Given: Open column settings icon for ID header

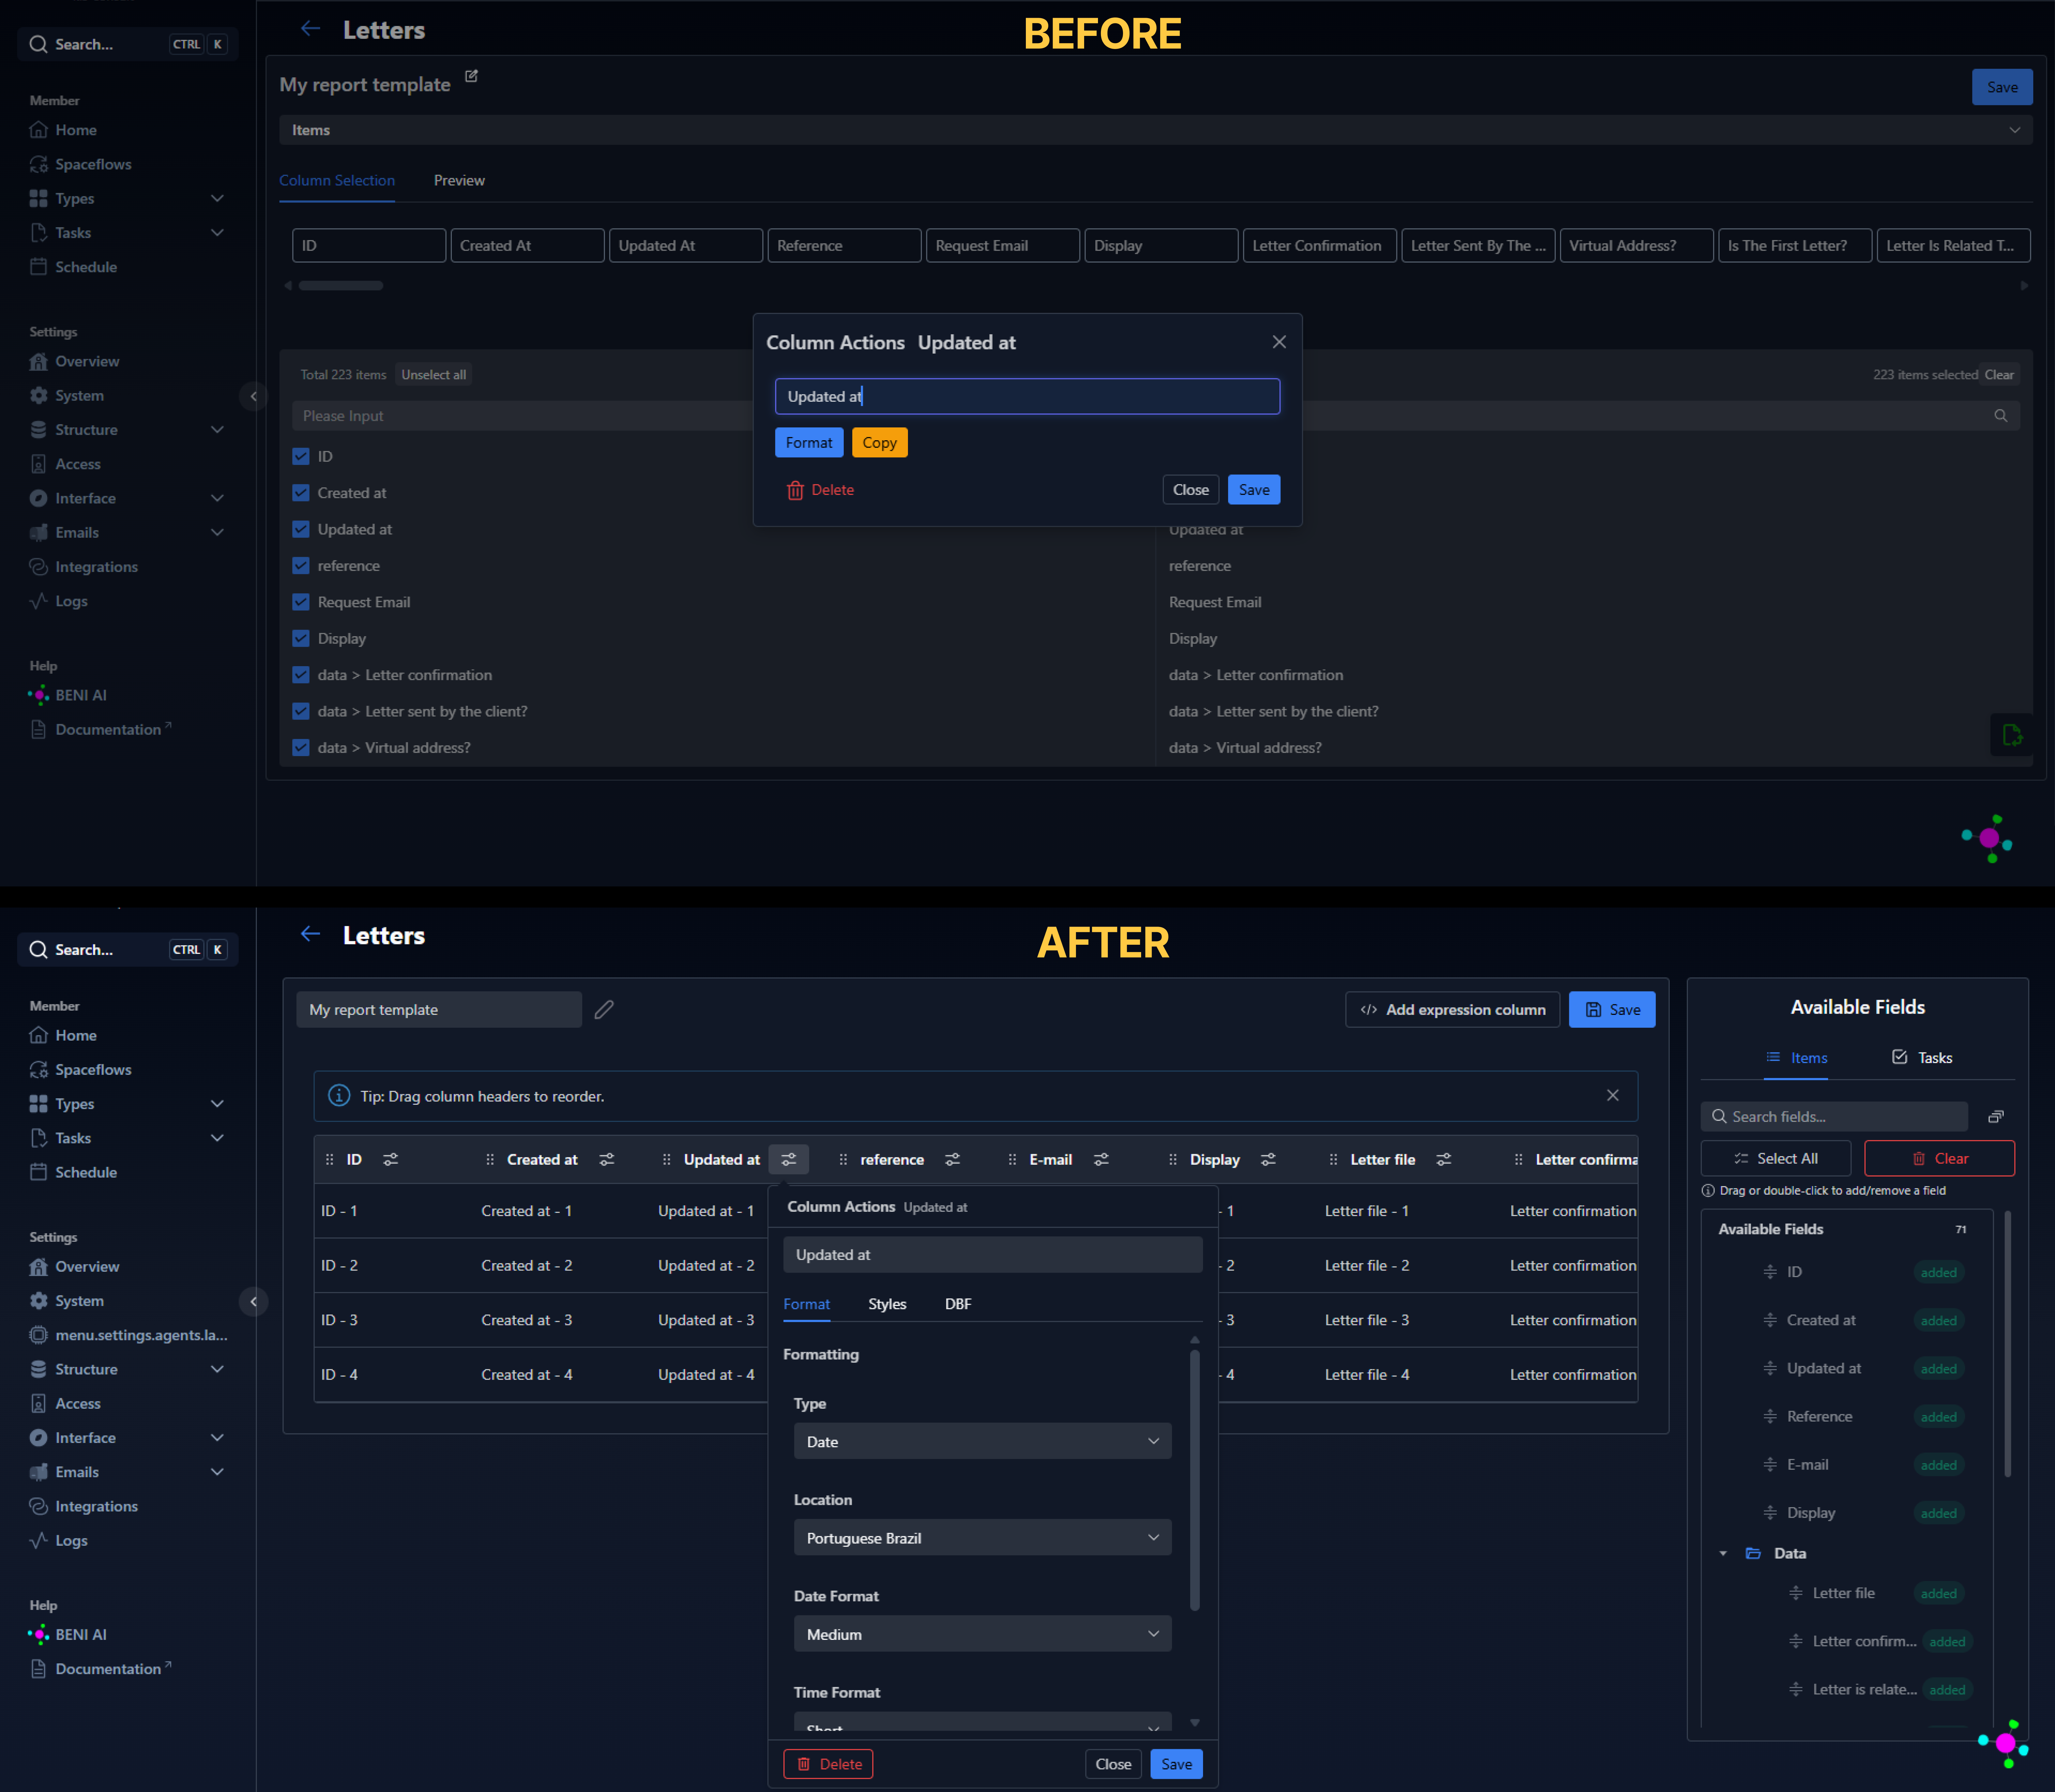Looking at the screenshot, I should click(391, 1160).
